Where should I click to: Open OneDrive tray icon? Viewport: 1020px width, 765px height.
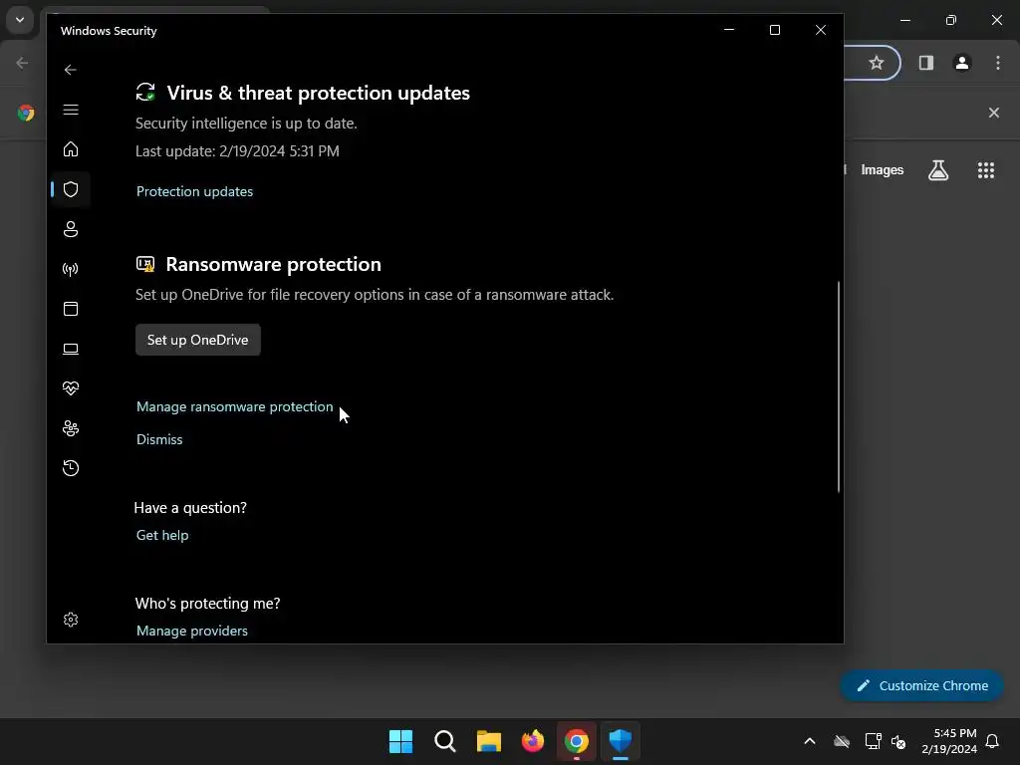(x=842, y=741)
